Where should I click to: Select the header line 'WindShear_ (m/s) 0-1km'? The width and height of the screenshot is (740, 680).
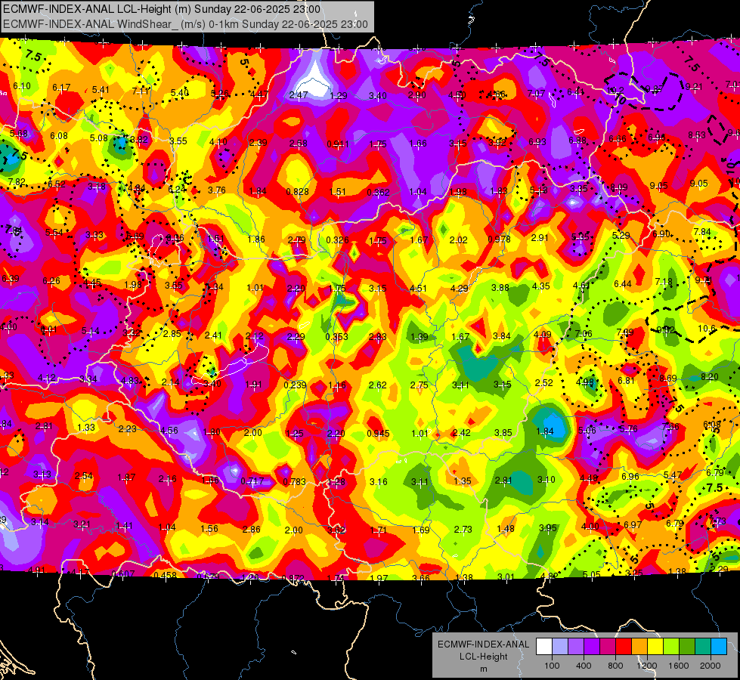(x=185, y=24)
